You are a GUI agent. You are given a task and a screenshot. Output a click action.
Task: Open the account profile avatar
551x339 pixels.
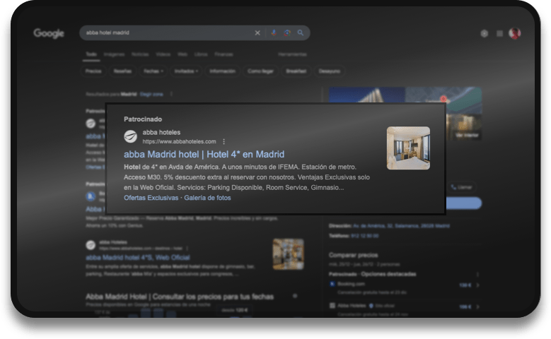click(515, 33)
